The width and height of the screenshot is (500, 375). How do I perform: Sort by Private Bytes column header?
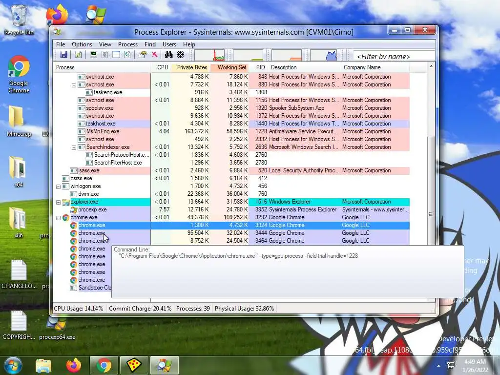pyautogui.click(x=191, y=67)
